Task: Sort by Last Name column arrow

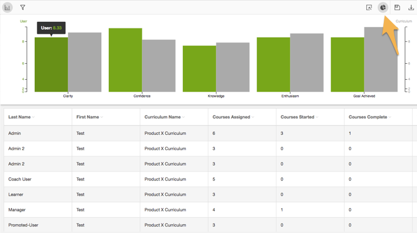Action: coord(33,117)
